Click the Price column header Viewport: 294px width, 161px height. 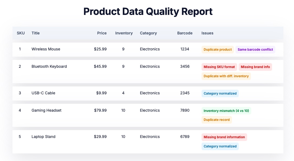click(102, 33)
